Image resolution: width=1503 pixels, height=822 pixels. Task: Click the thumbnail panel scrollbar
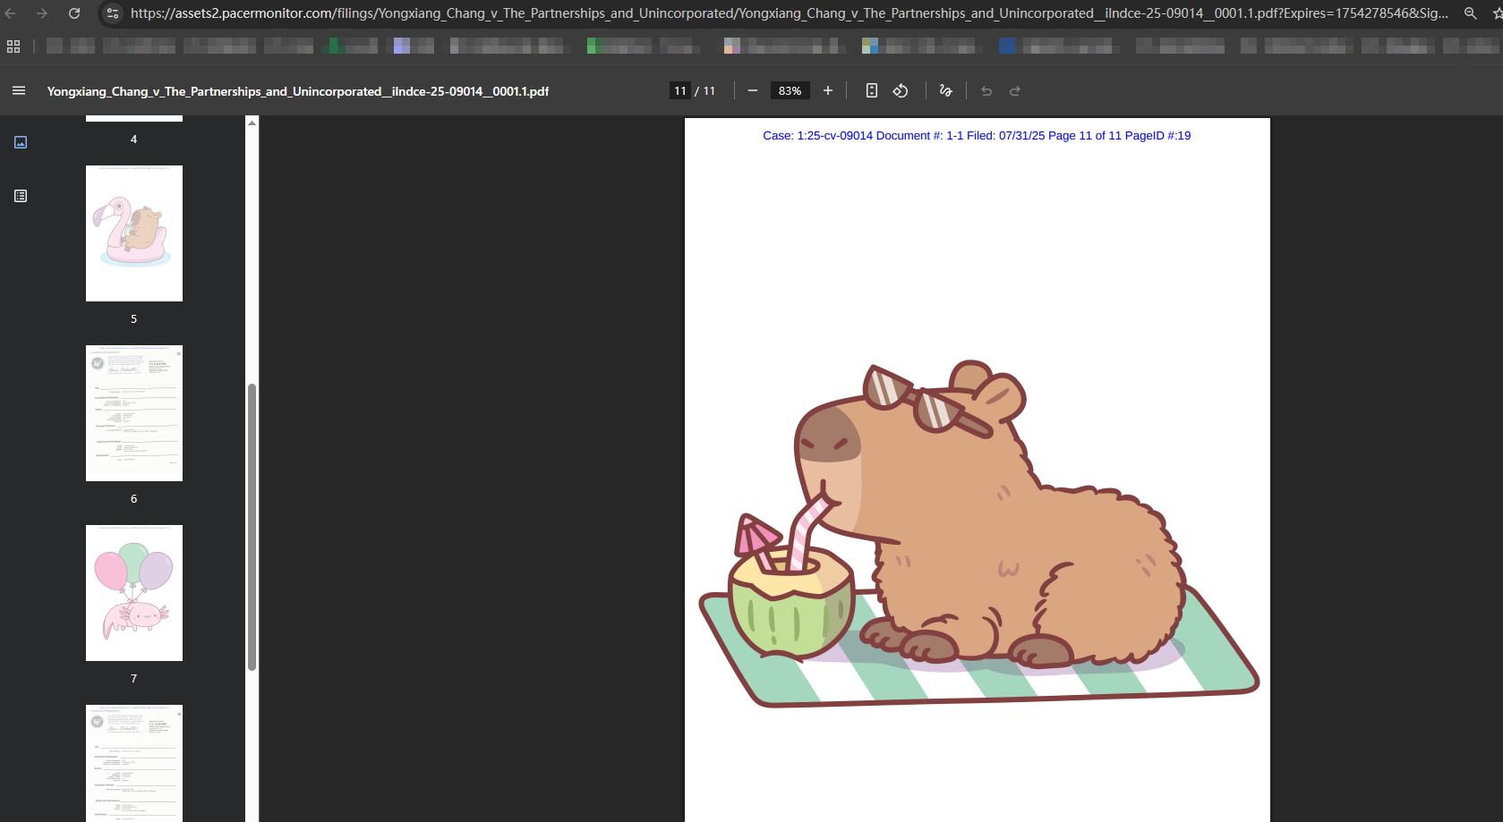click(252, 527)
